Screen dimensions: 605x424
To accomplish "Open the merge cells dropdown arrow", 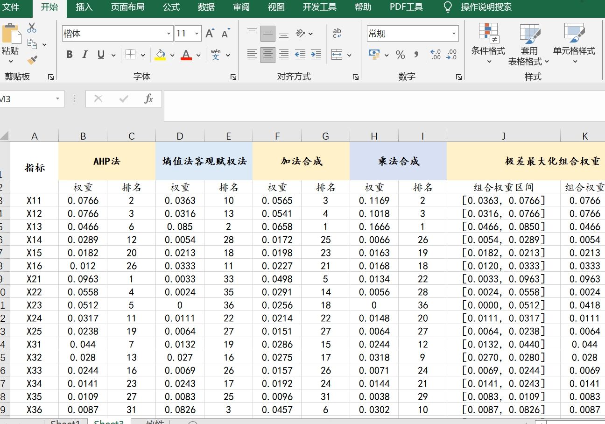I will tap(349, 55).
